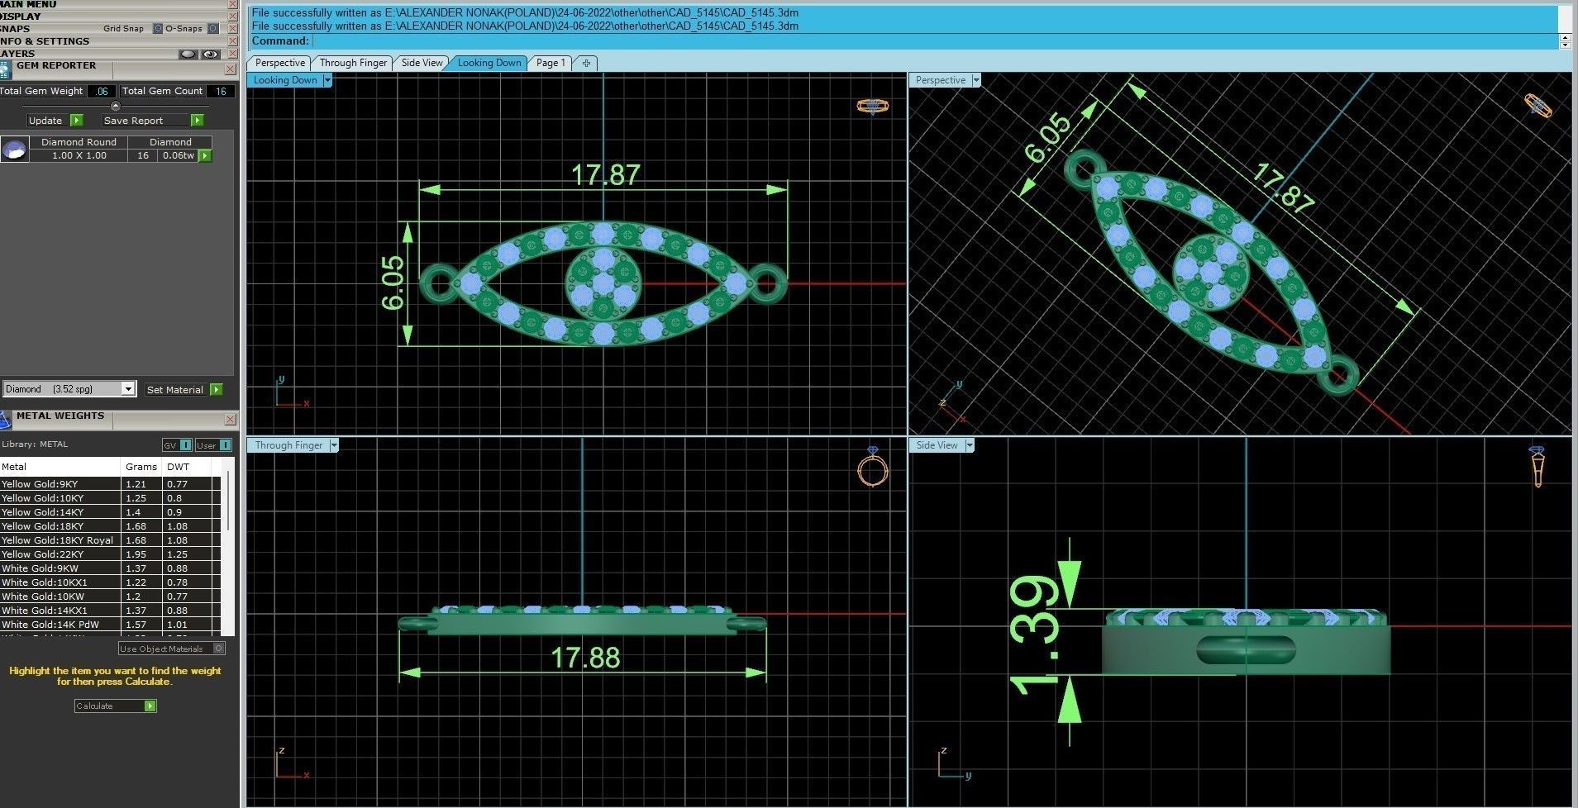The height and width of the screenshot is (808, 1578).
Task: Select the White Gold:10KX1 row
Action: pos(111,582)
